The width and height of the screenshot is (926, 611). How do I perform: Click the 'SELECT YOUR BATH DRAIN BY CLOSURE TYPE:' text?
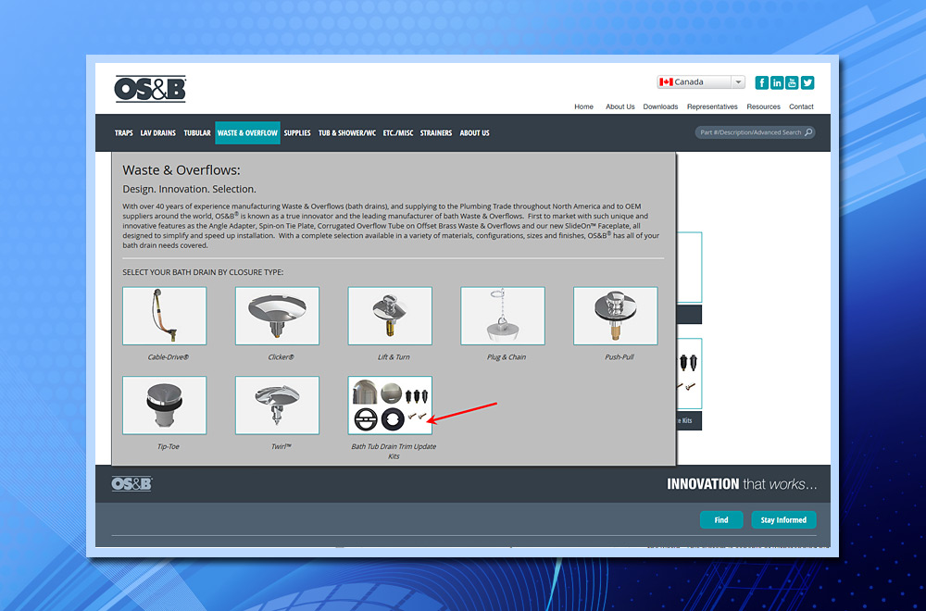pos(203,272)
